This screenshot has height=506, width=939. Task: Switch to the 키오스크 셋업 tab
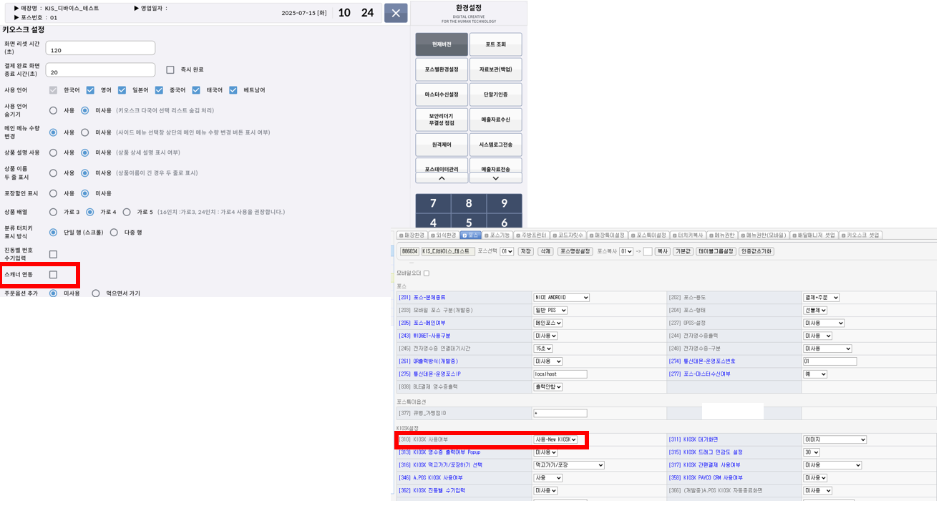[x=861, y=235]
